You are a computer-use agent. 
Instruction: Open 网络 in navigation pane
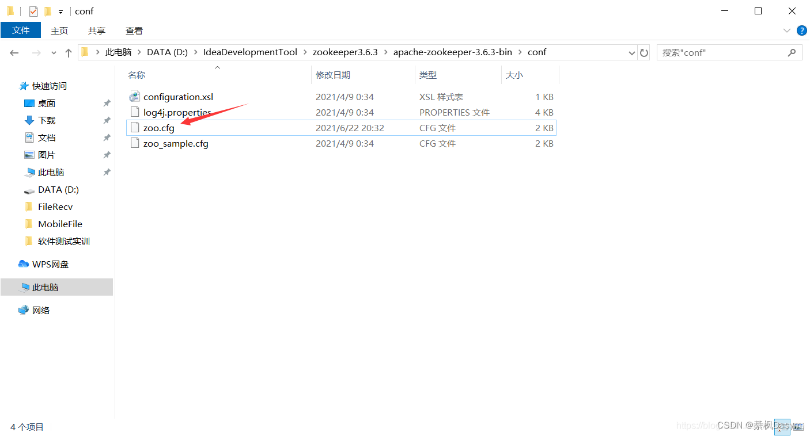41,310
